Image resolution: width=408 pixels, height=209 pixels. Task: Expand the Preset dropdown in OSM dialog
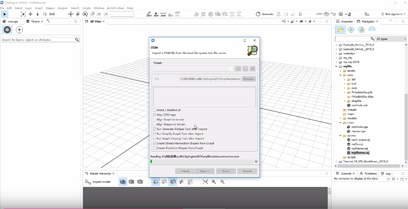coord(232,69)
